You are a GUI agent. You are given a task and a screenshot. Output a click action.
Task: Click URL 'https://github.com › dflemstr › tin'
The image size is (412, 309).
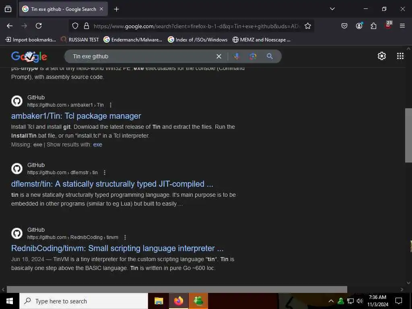[62, 173]
